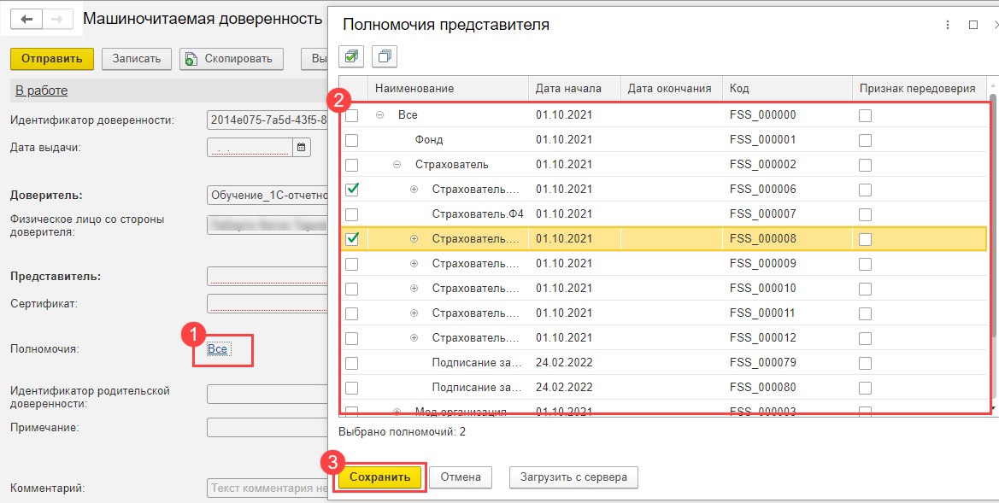Select the Страхователь.Ф4 row name
The height and width of the screenshot is (503, 999).
(478, 214)
